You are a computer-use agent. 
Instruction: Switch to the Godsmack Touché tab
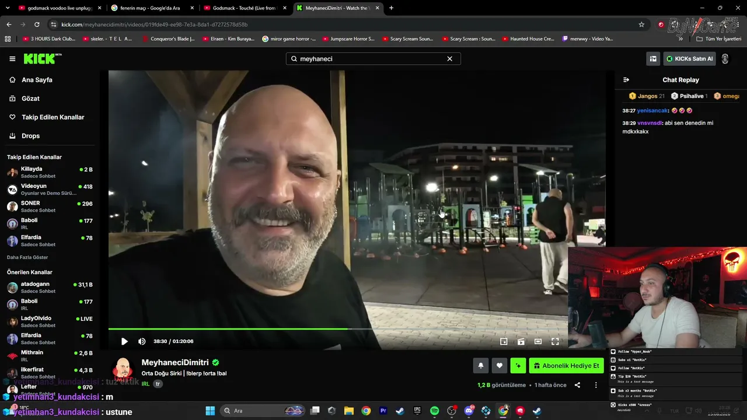[245, 8]
